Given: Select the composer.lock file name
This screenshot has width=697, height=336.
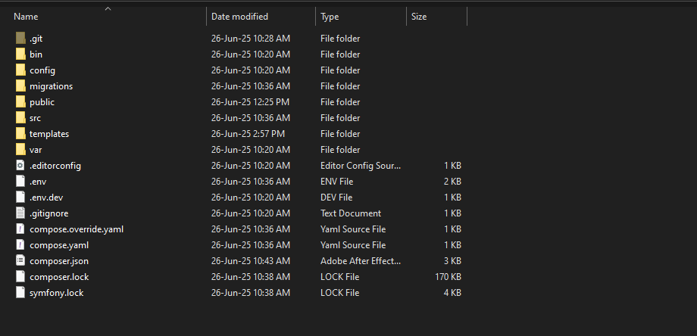Looking at the screenshot, I should pos(58,277).
